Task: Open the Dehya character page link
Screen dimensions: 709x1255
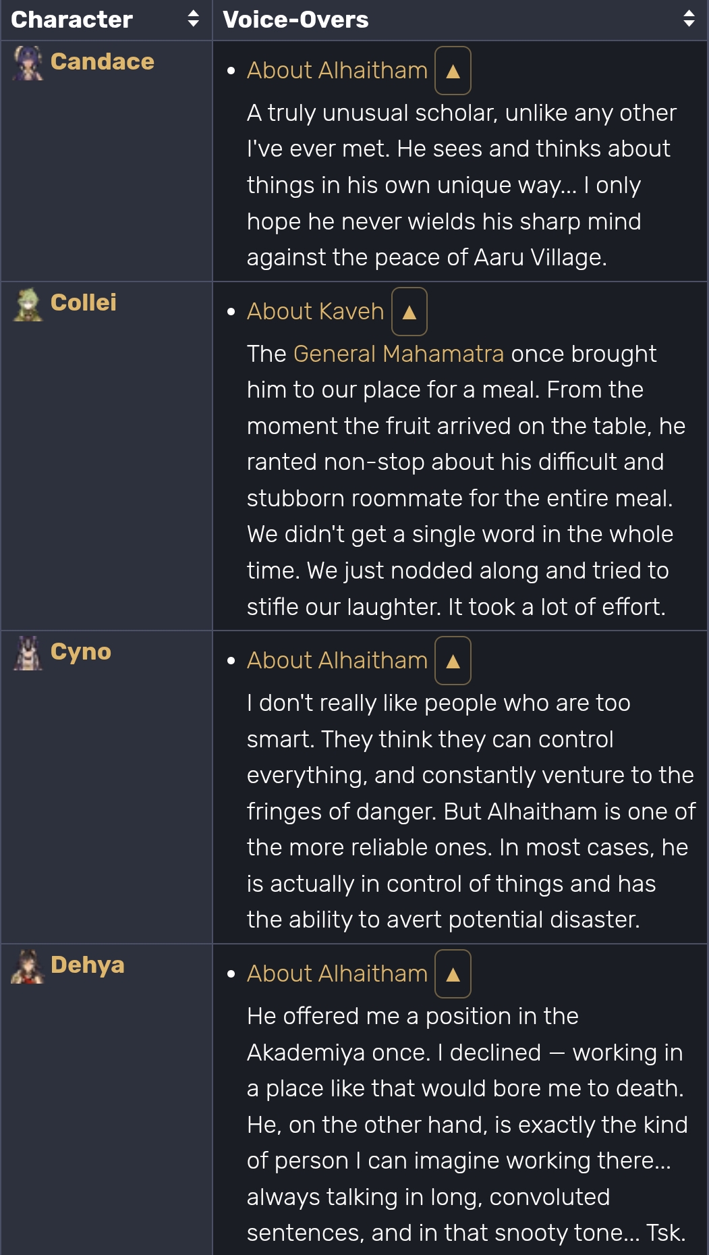Action: [x=88, y=965]
